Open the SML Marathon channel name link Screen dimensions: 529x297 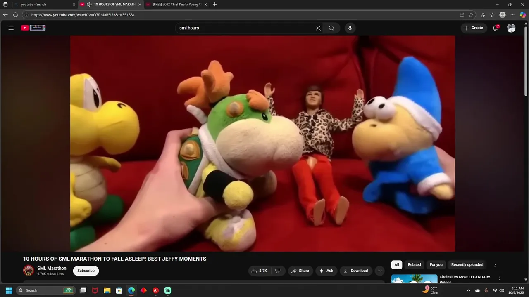pos(52,268)
